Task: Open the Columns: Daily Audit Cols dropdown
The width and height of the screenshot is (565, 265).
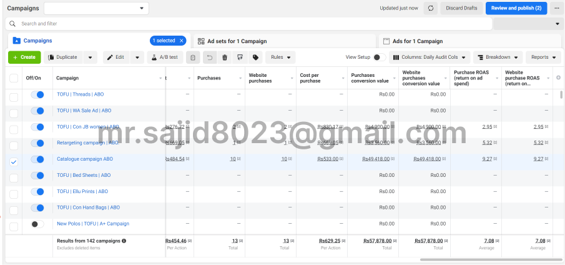Action: [430, 57]
